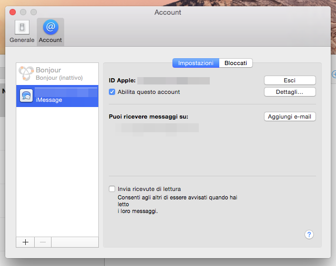The image size is (336, 266).
Task: Switch to the Bloccati tab
Action: point(236,63)
